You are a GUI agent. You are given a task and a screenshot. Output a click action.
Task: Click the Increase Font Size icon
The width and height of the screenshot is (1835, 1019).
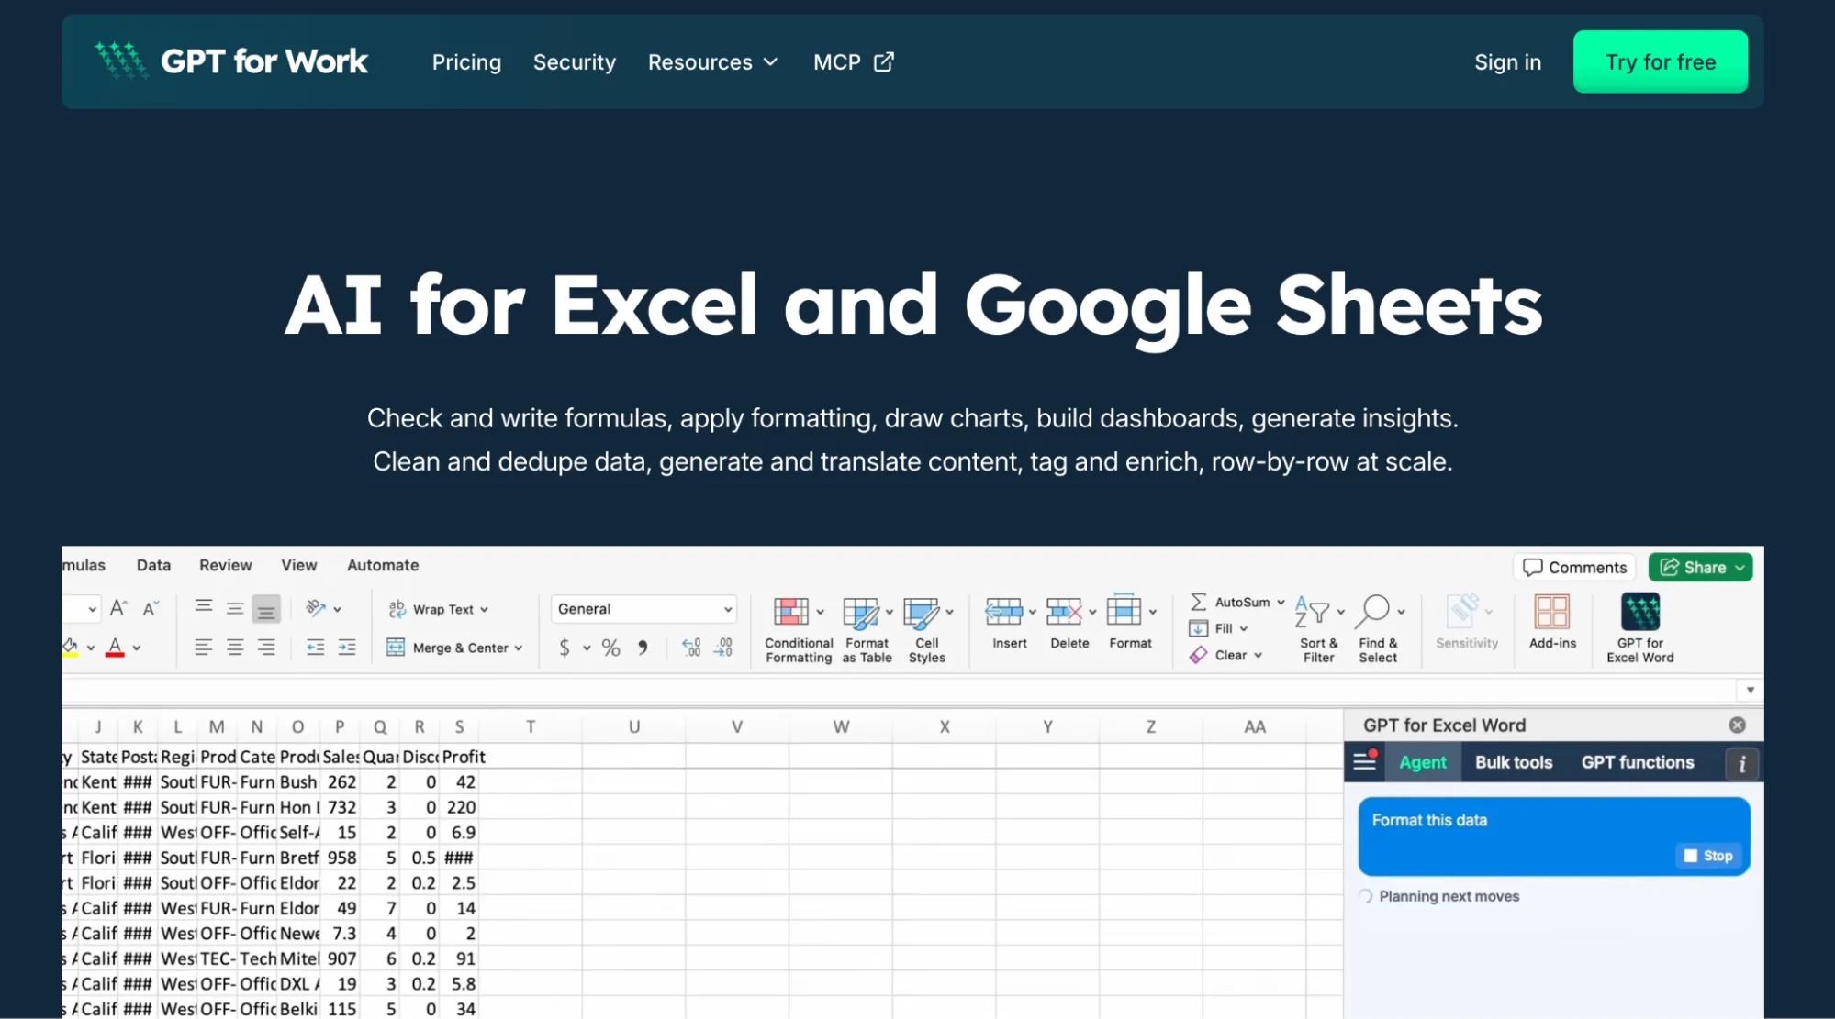[118, 608]
